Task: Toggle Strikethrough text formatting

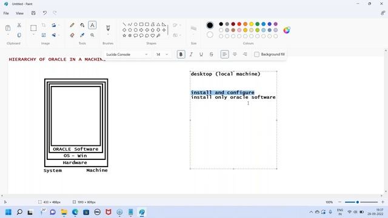Action: click(212, 54)
